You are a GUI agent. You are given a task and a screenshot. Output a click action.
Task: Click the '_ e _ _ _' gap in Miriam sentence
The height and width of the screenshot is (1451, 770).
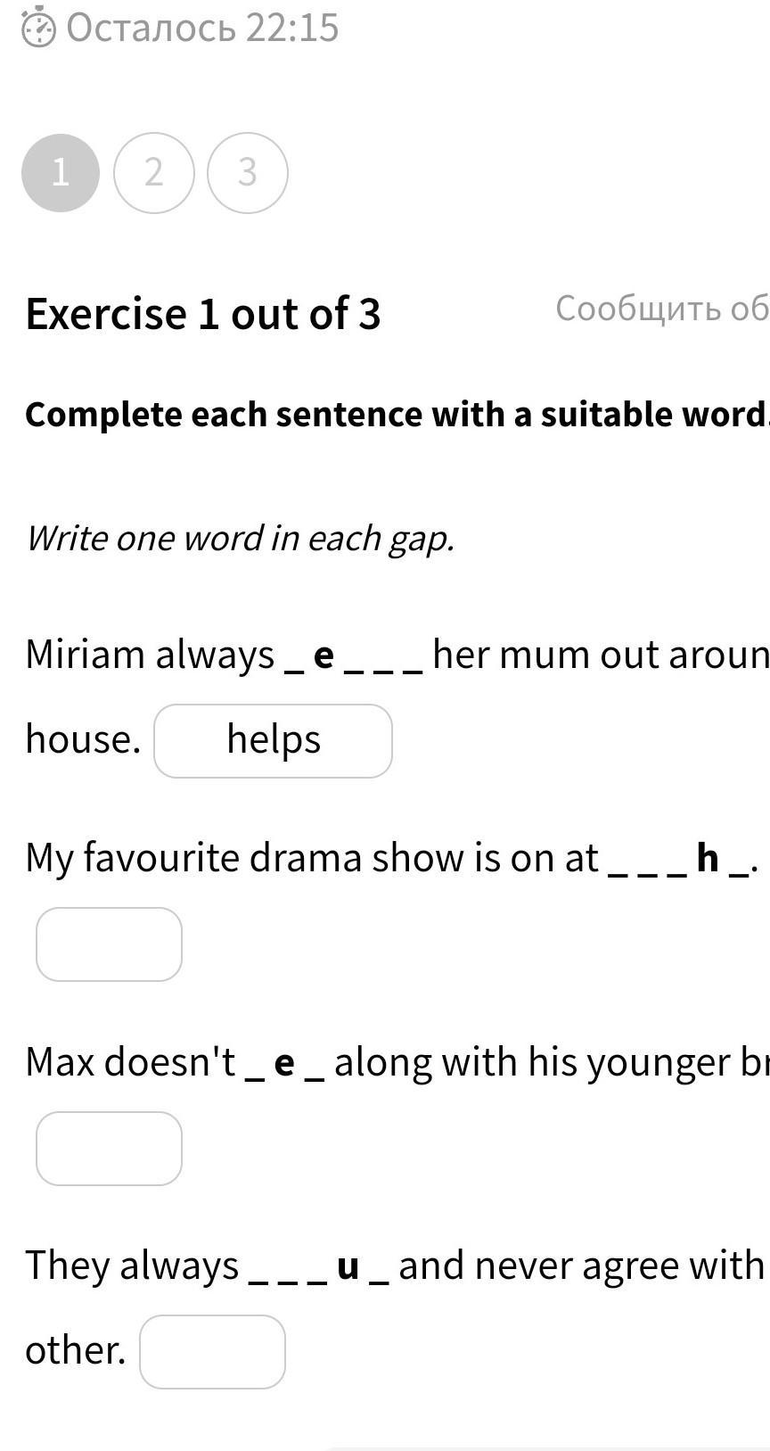click(353, 656)
